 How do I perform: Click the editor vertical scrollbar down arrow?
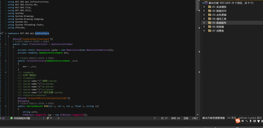[198, 115]
